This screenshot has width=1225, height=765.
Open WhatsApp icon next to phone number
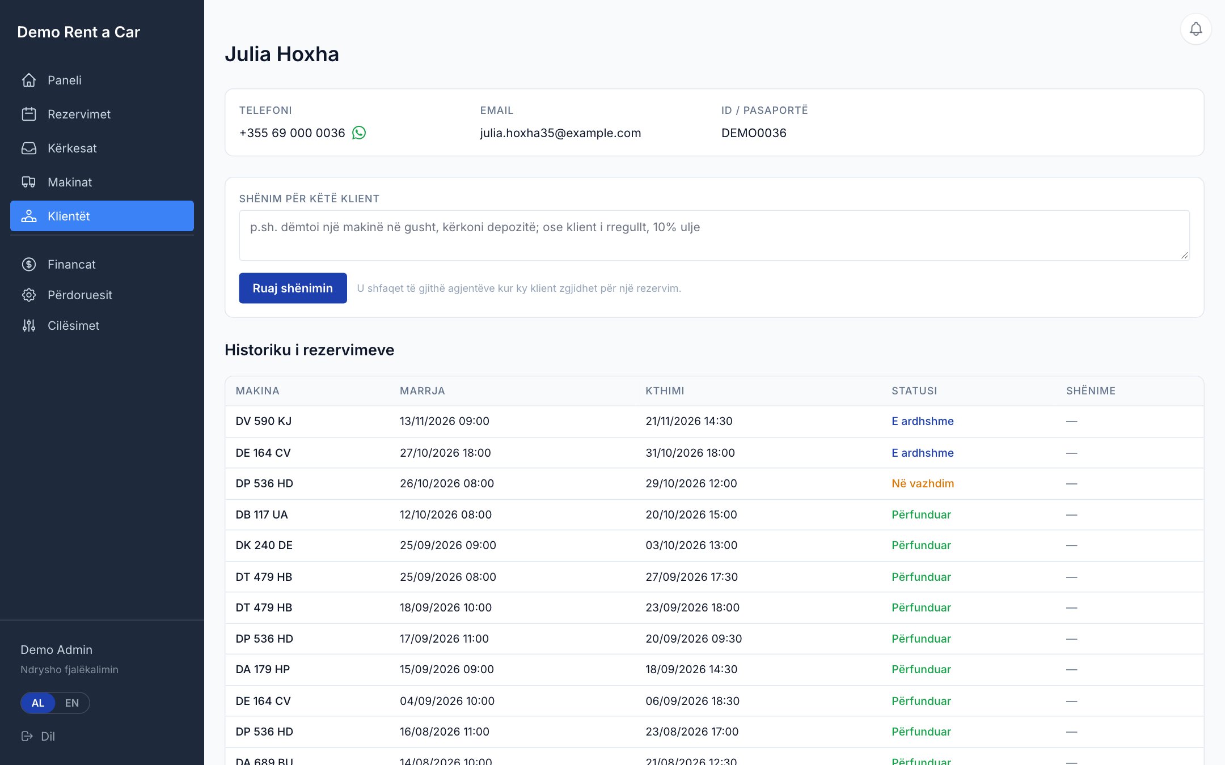(x=359, y=133)
